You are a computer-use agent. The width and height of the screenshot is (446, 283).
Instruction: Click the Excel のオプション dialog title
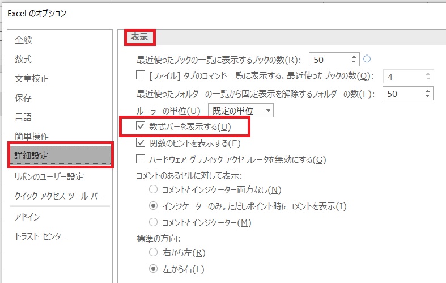(37, 14)
